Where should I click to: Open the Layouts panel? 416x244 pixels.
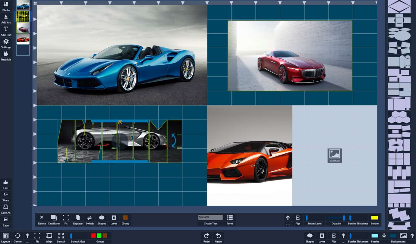pos(6,238)
